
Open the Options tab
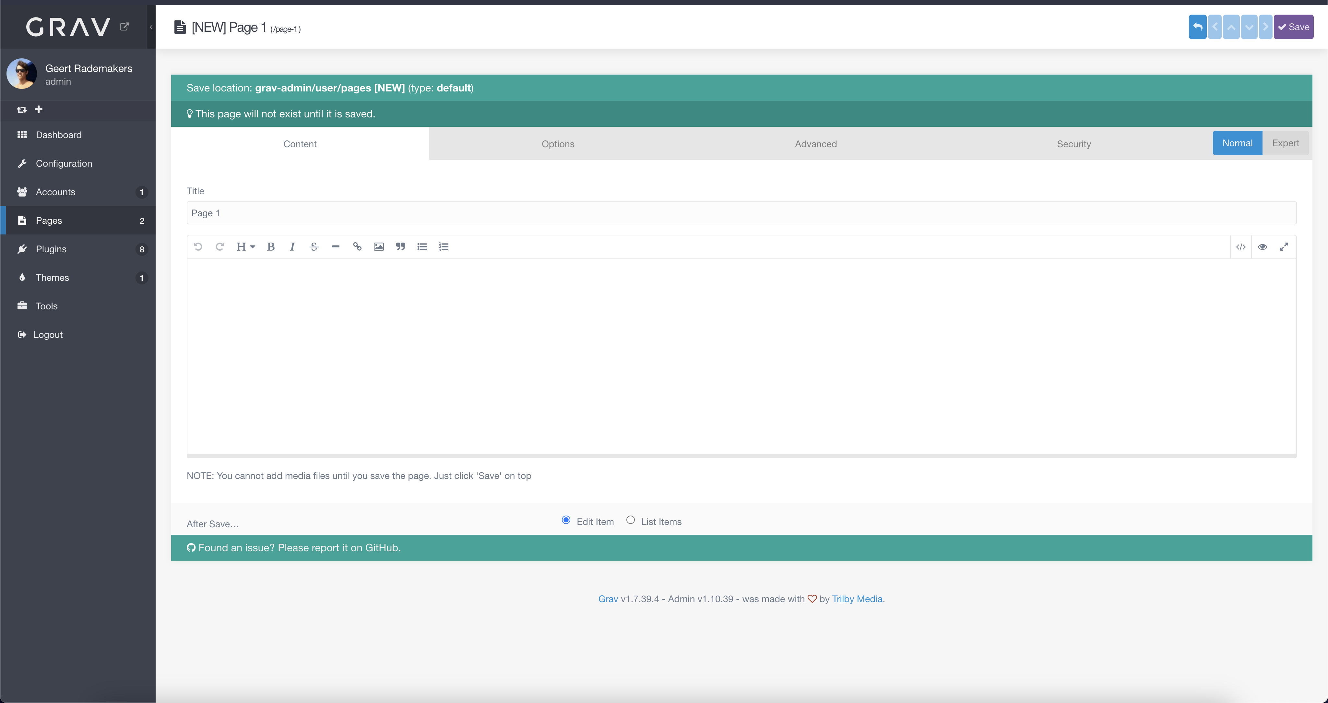click(558, 144)
